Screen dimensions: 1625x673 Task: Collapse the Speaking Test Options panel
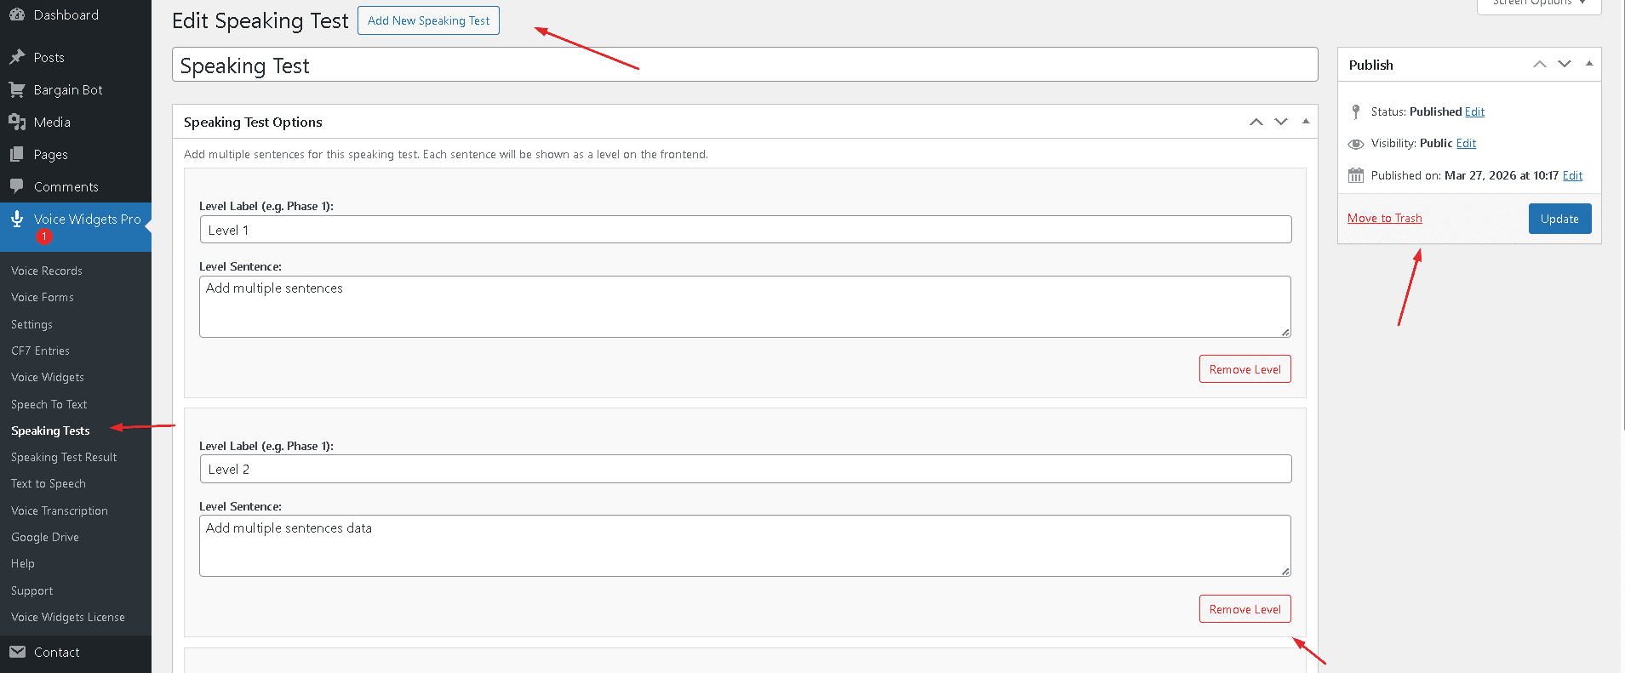(x=1305, y=122)
